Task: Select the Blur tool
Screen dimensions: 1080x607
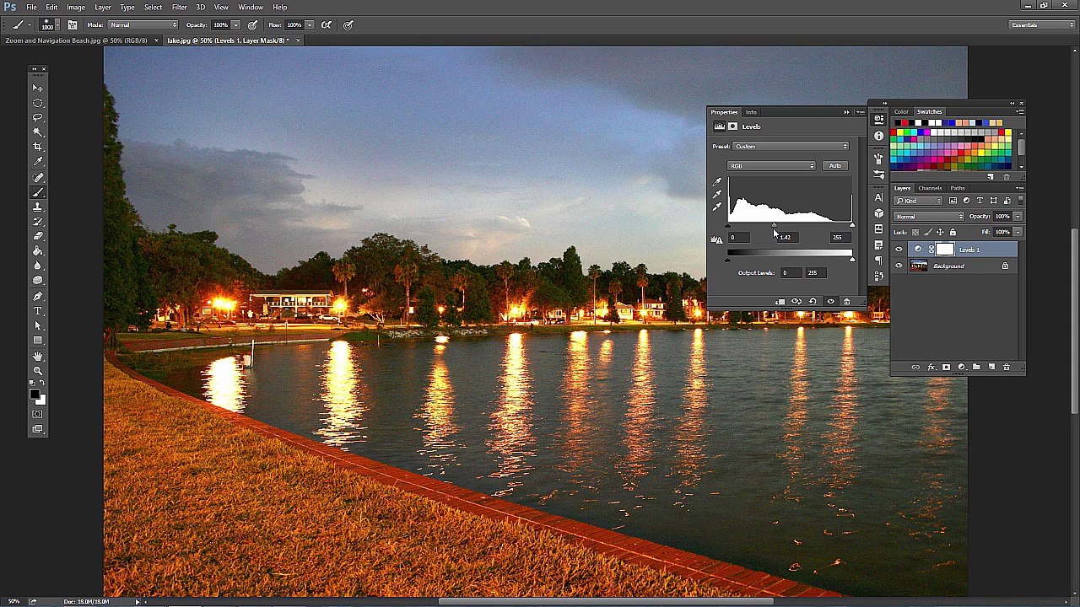Action: click(38, 266)
